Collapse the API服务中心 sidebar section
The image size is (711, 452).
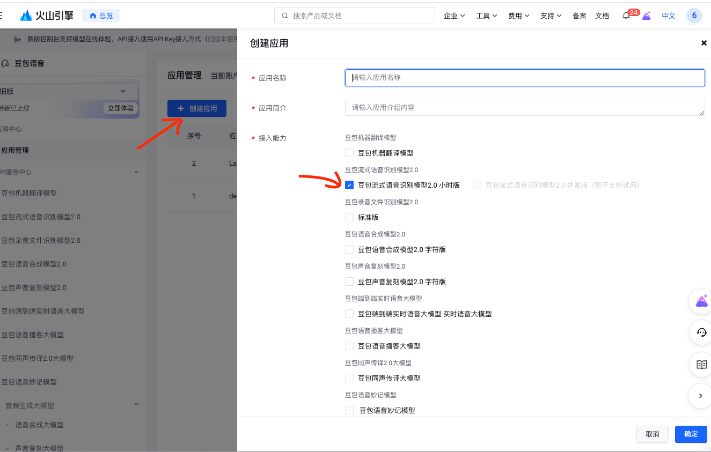(136, 172)
